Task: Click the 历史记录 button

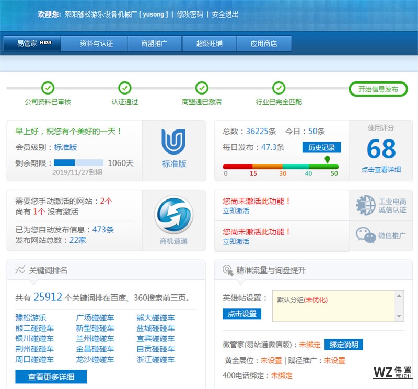Action: click(321, 147)
